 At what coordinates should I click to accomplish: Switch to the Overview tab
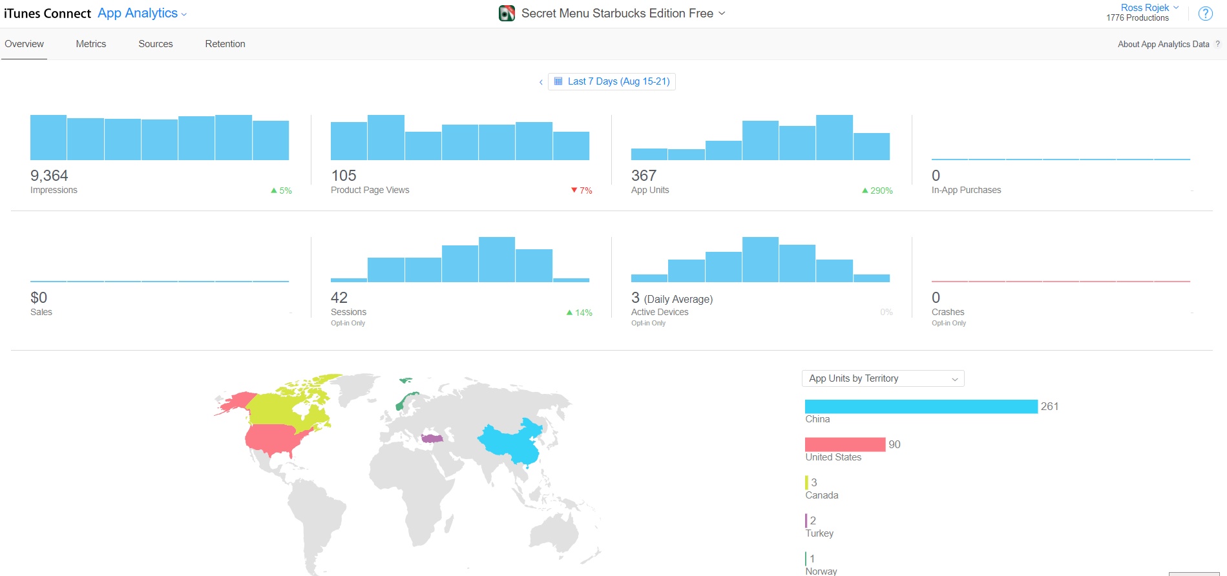(x=24, y=44)
